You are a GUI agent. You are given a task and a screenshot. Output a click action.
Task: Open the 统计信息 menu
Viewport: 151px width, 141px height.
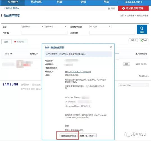(36, 2)
